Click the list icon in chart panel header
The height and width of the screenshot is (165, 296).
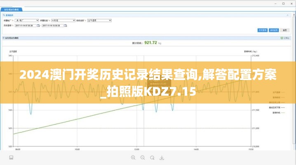point(3,38)
